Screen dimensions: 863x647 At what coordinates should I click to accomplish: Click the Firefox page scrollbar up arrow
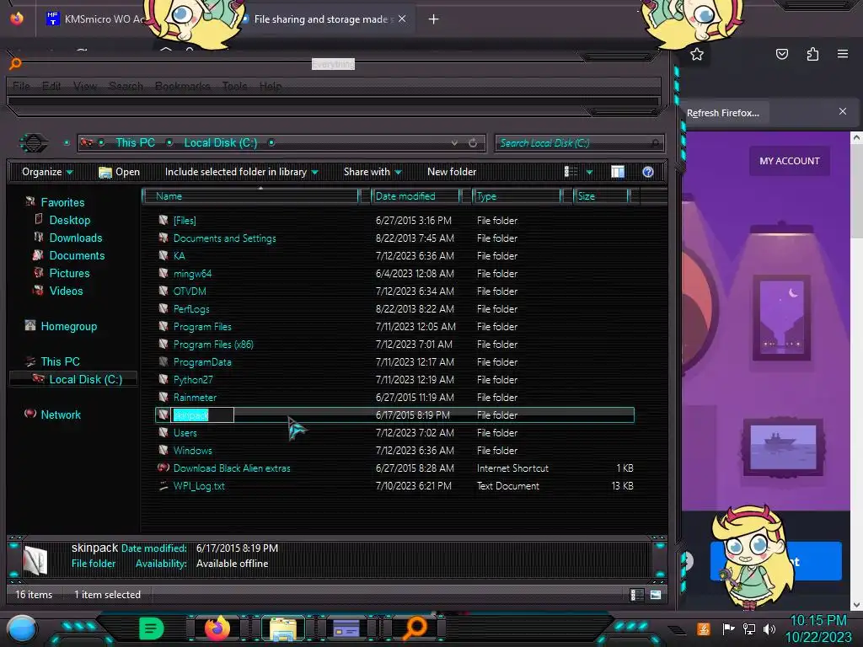click(856, 138)
